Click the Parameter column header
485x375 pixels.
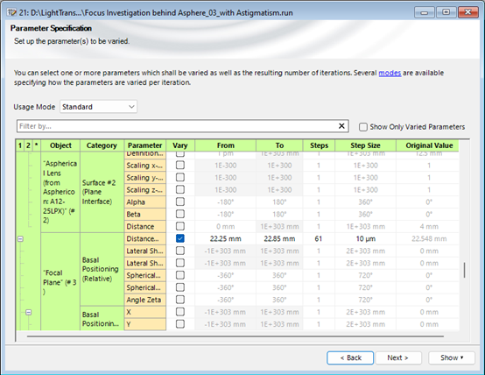[x=145, y=145]
